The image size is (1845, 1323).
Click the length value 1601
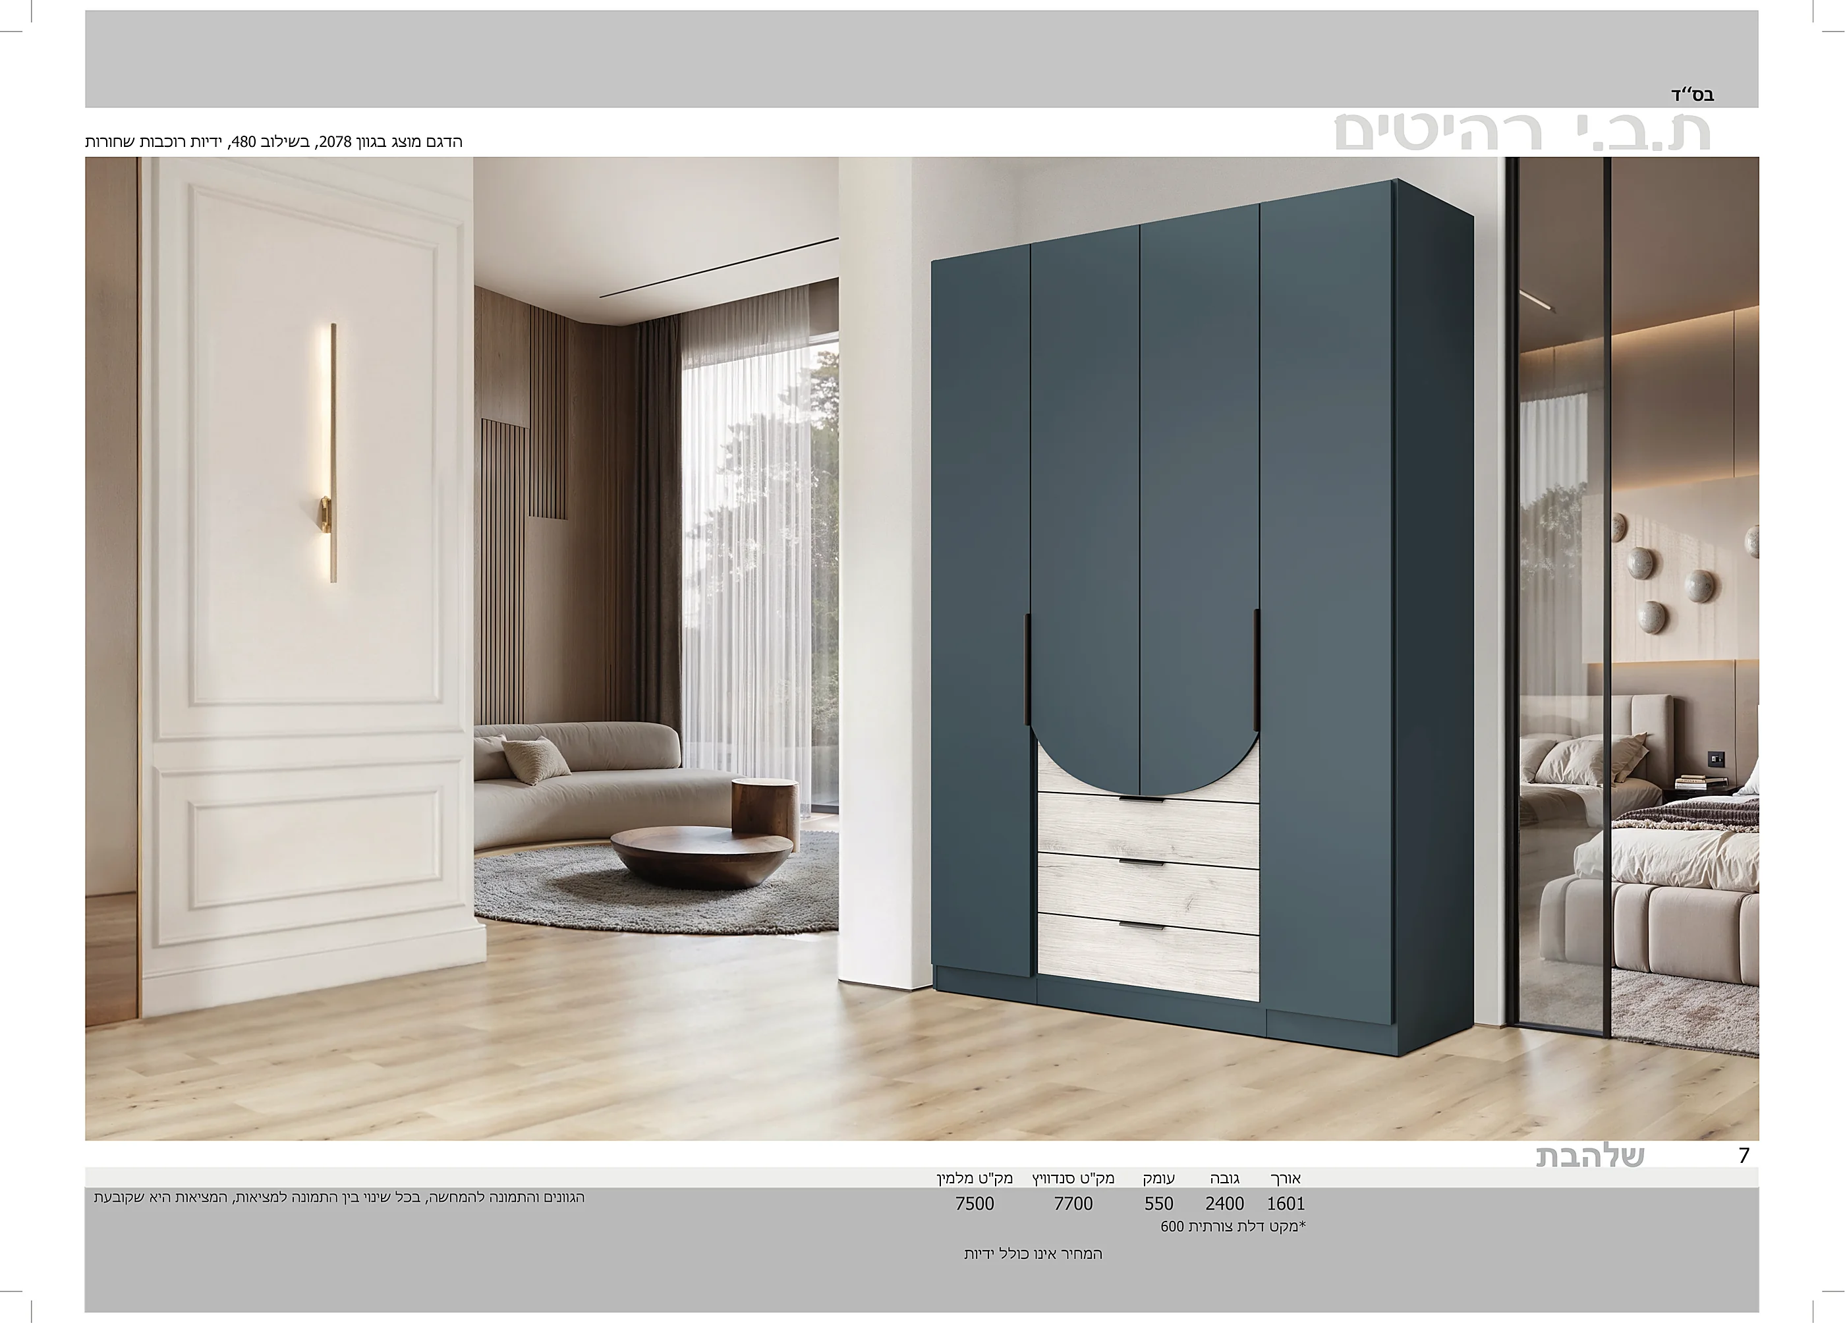pos(1286,1203)
